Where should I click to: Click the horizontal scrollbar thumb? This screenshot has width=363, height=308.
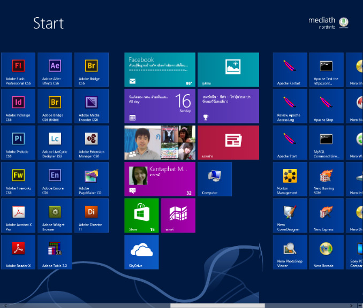[217, 306]
